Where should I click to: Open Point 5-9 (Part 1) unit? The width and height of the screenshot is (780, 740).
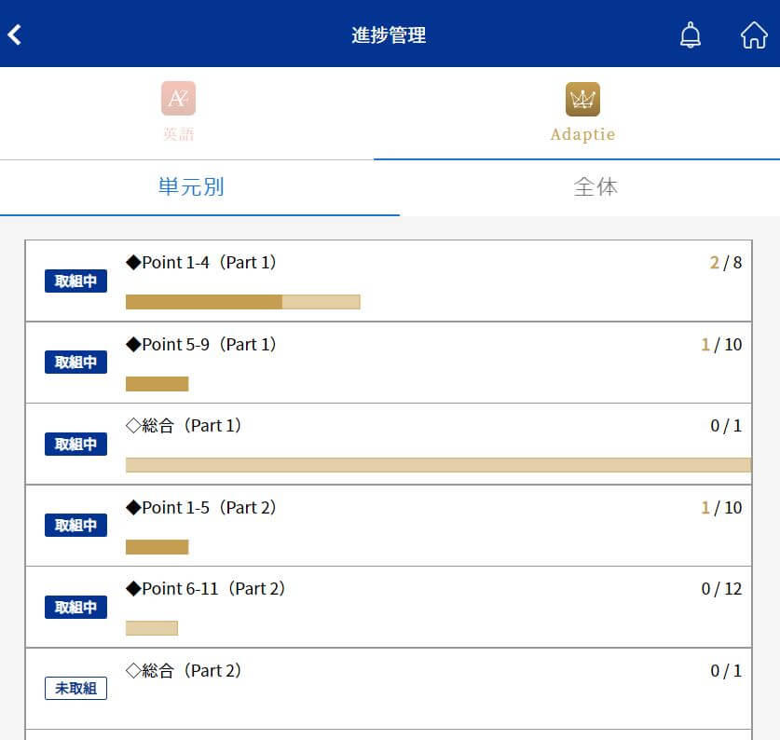tap(201, 344)
